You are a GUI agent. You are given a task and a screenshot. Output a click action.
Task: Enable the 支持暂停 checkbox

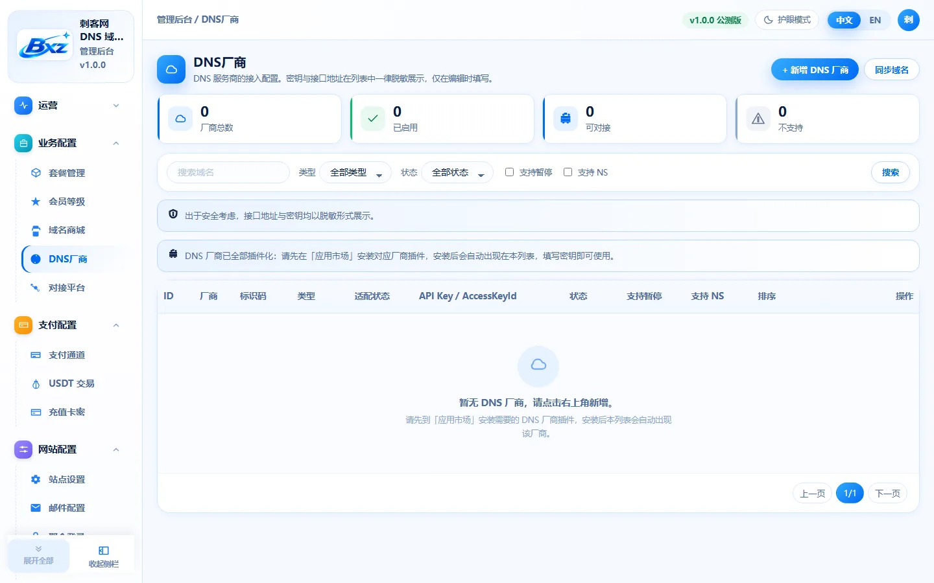(509, 172)
